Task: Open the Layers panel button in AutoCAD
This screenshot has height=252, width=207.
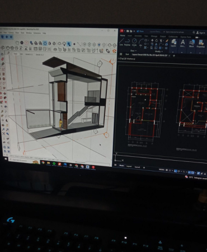Action: point(173,43)
